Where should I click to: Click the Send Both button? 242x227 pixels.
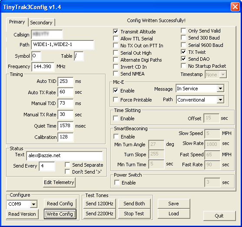pos(134,204)
